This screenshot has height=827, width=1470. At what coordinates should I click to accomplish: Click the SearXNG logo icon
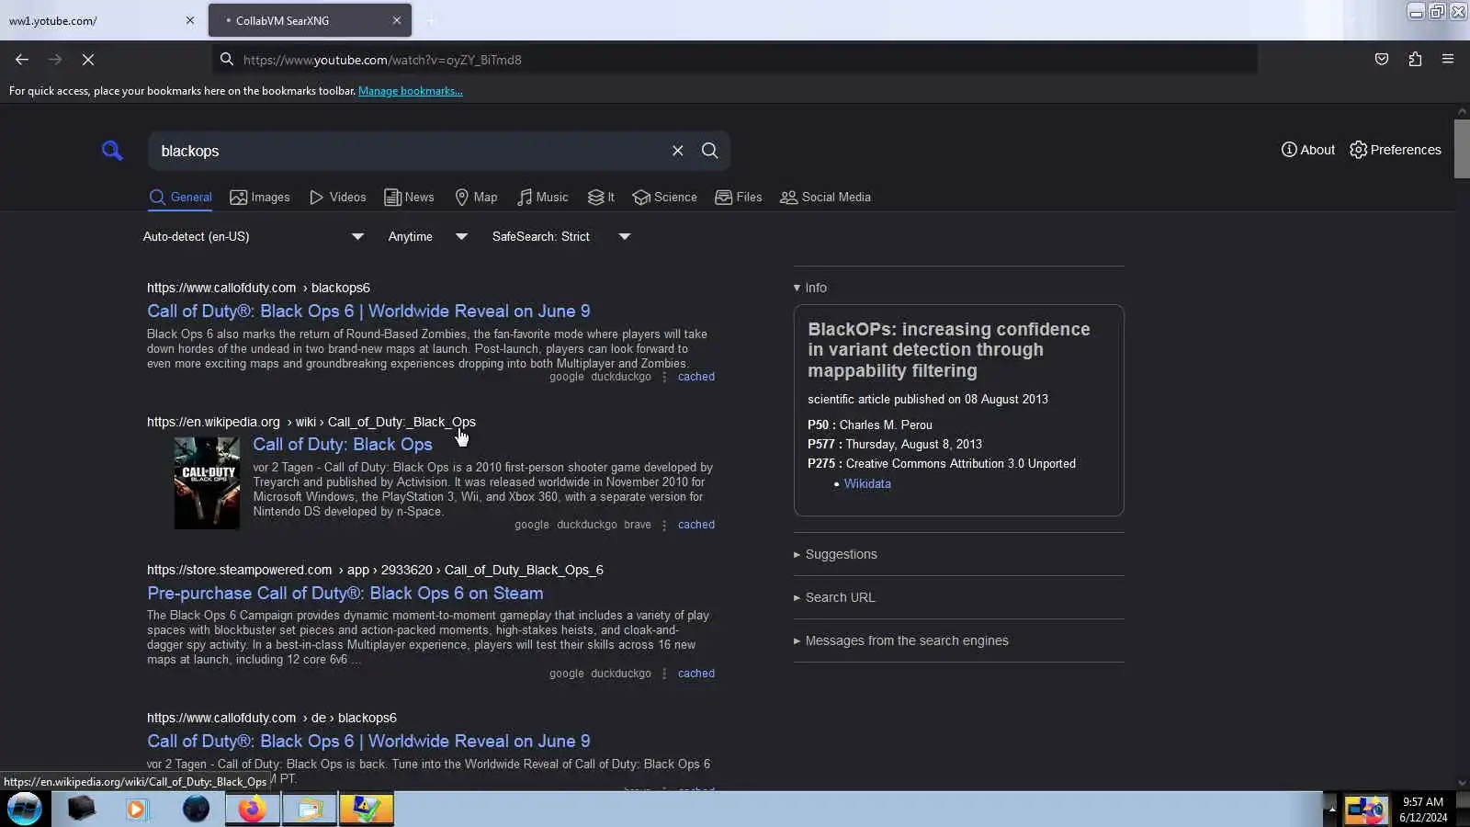112,151
